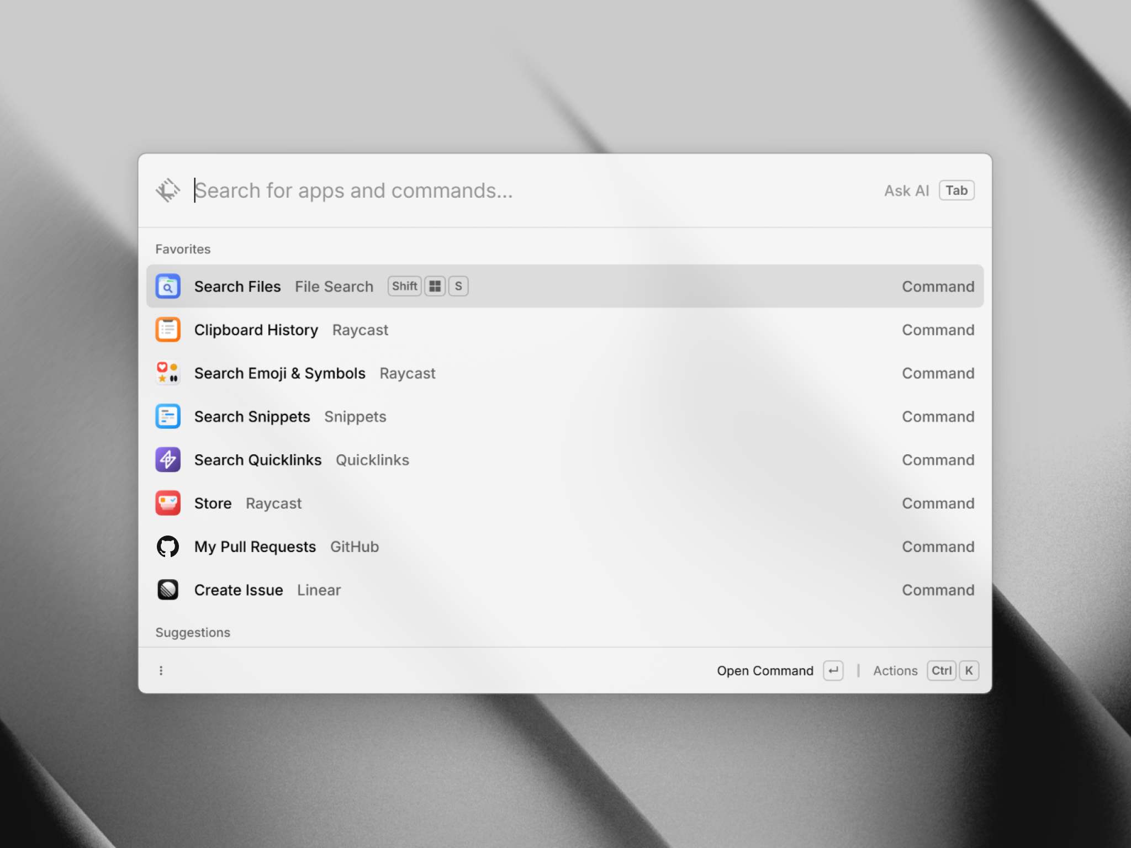
Task: Open the three-dot menu in the footer
Action: click(x=161, y=670)
